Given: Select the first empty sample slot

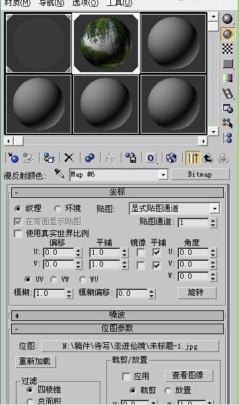Looking at the screenshot, I should point(39,43).
